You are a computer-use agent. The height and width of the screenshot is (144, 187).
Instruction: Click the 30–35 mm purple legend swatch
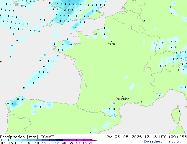[66, 140]
